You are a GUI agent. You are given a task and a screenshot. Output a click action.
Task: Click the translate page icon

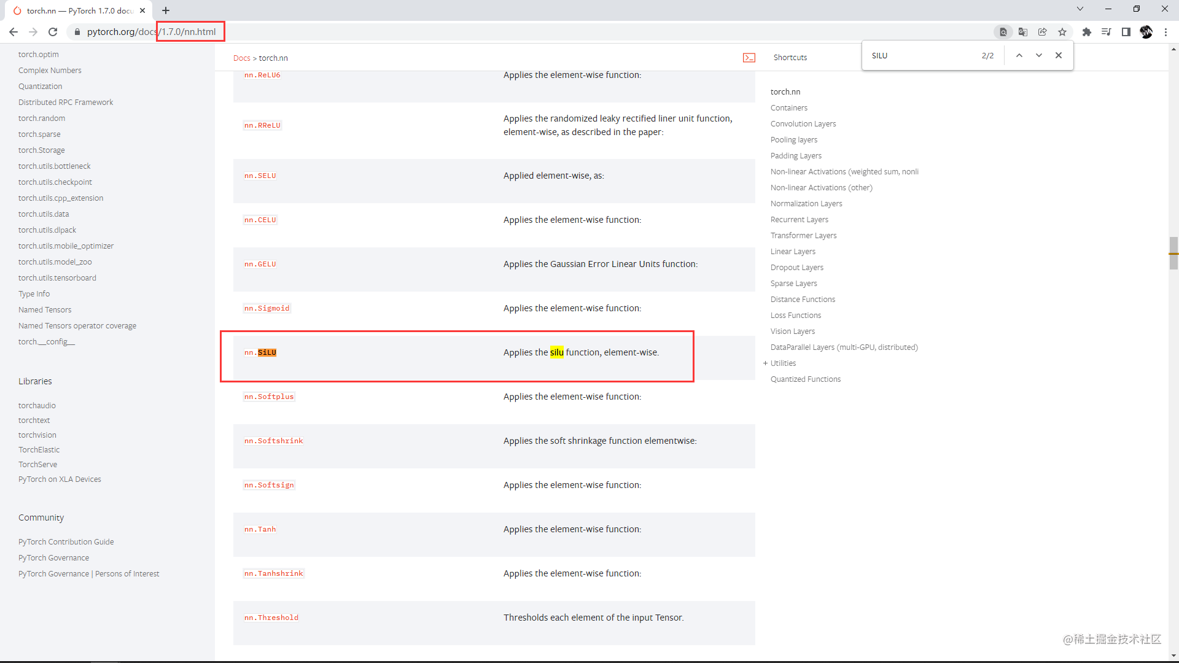pos(1023,32)
